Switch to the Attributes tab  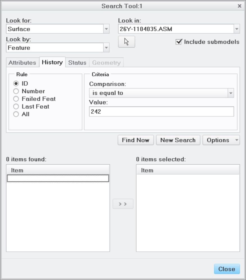[x=22, y=63]
